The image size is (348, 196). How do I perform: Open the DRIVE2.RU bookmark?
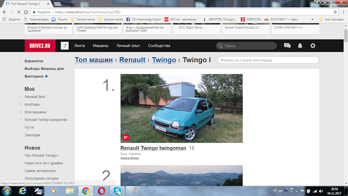[x=251, y=19]
